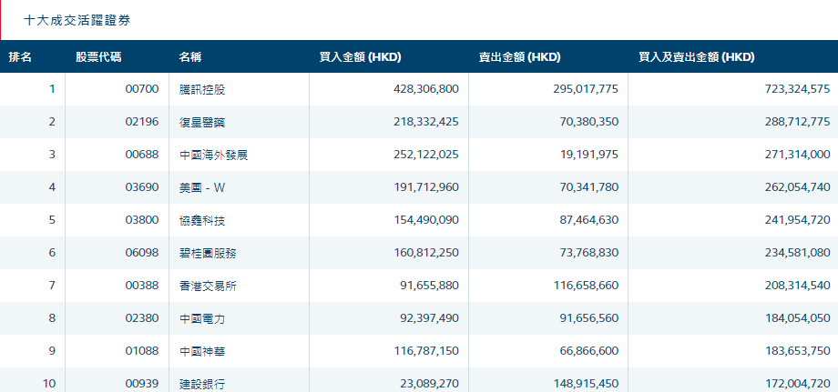Click stock code 03800
The width and height of the screenshot is (838, 392).
[x=142, y=220]
